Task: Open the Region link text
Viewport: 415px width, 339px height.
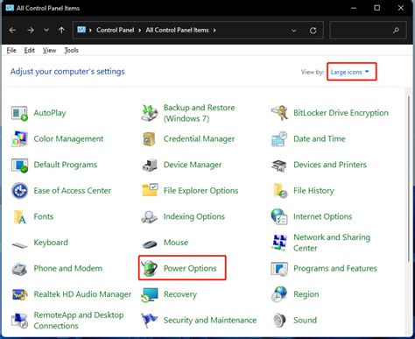Action: pyautogui.click(x=306, y=294)
